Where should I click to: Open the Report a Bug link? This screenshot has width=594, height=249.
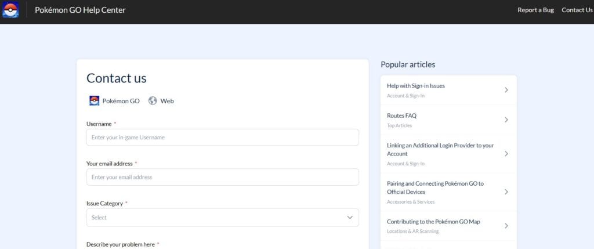(535, 10)
